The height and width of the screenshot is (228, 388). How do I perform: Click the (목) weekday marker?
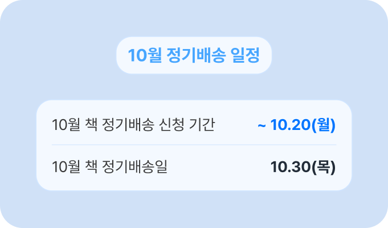324,167
